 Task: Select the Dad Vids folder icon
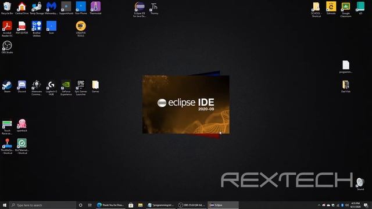pos(346,87)
